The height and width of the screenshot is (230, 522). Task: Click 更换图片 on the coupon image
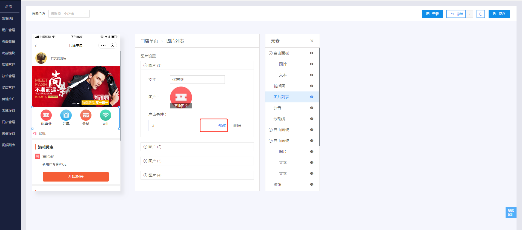click(x=181, y=106)
